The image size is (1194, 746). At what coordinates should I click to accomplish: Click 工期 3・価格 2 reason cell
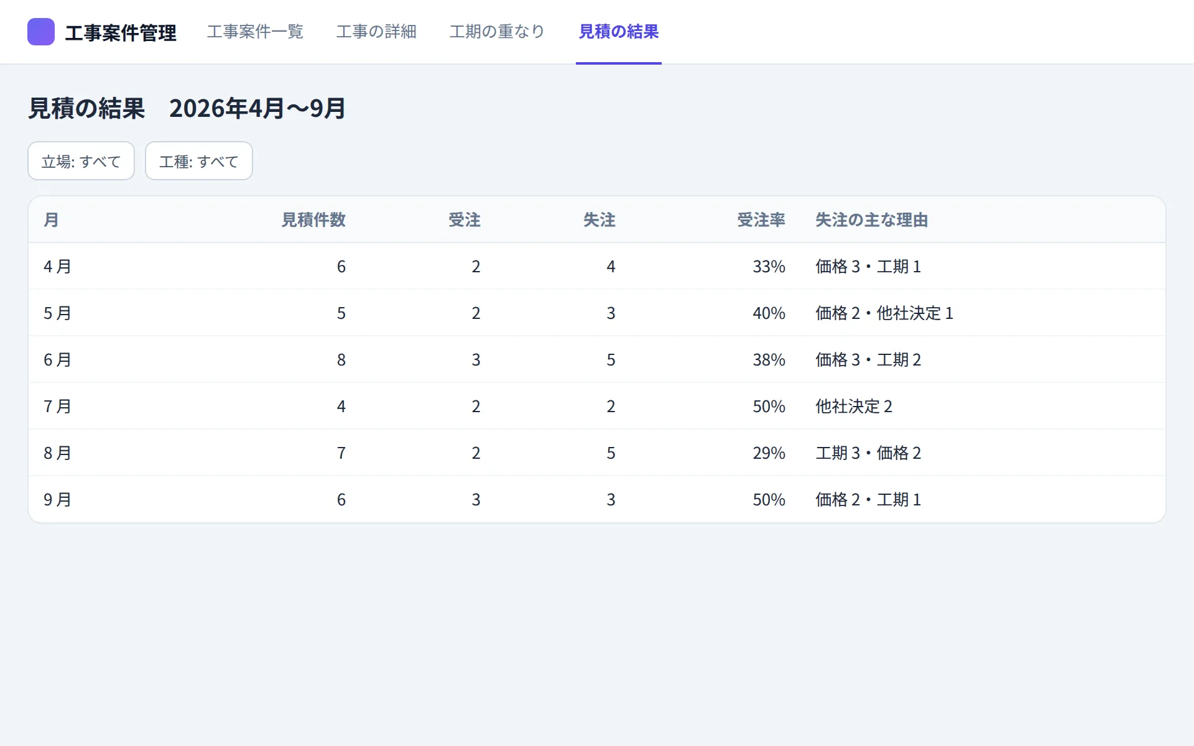pos(868,453)
